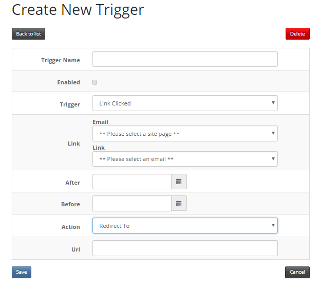Focus the Trigger Name text field
Image resolution: width=320 pixels, height=286 pixels.
click(x=185, y=59)
